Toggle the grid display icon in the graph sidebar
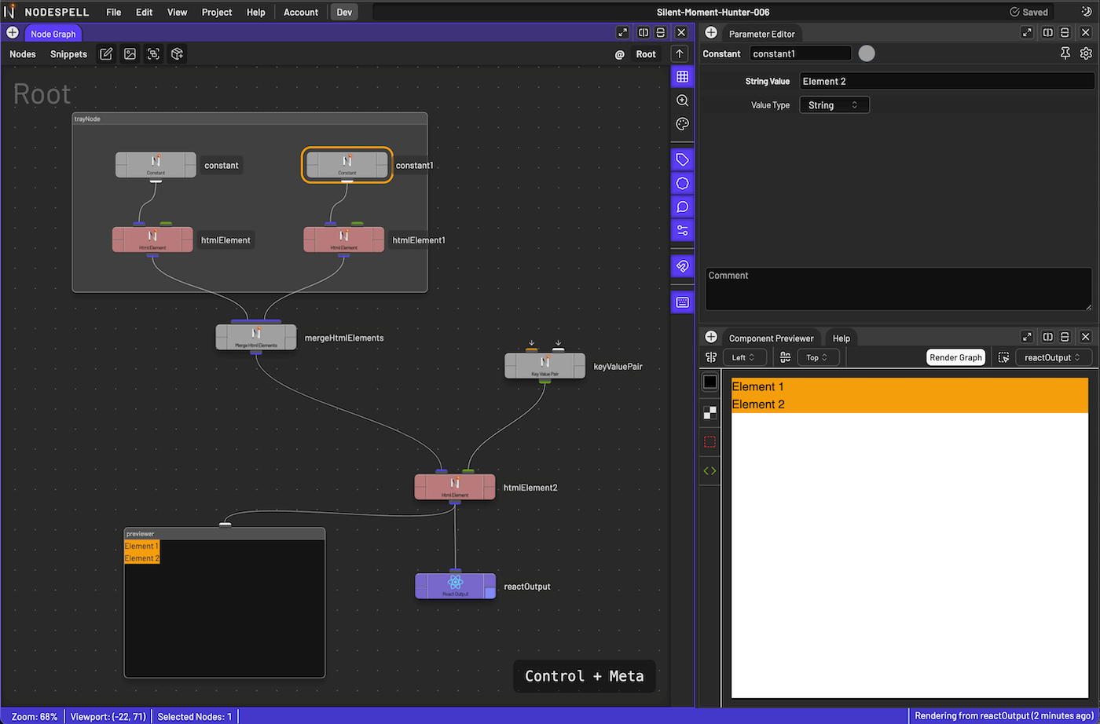Image resolution: width=1100 pixels, height=724 pixels. [x=682, y=77]
